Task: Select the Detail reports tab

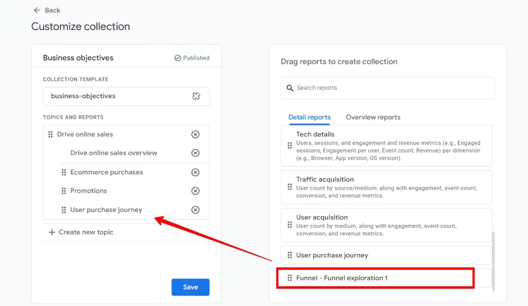Action: click(x=309, y=117)
